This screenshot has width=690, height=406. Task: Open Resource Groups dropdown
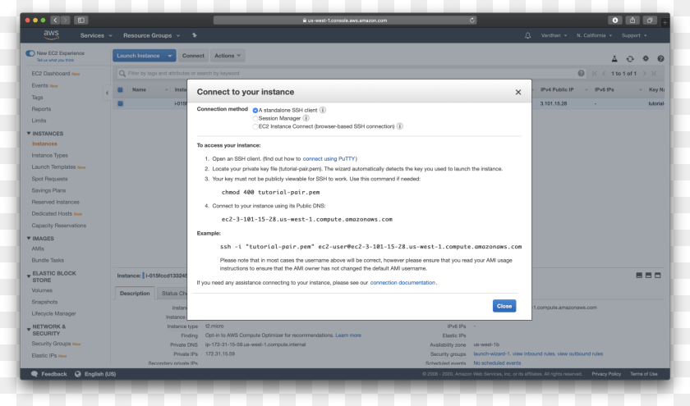click(151, 35)
